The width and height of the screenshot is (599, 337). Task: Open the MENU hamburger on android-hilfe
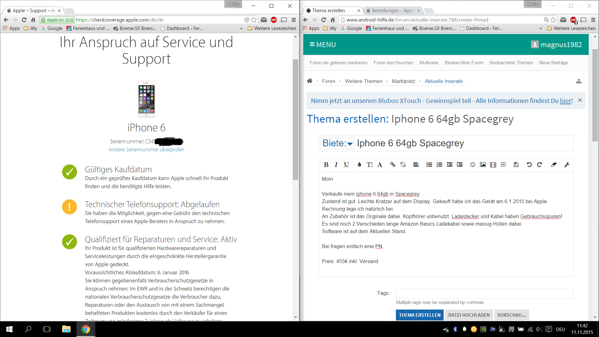[323, 45]
